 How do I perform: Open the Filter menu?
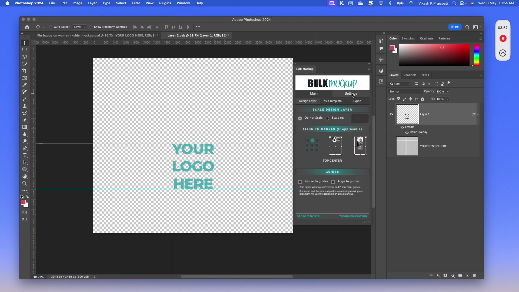coord(136,3)
